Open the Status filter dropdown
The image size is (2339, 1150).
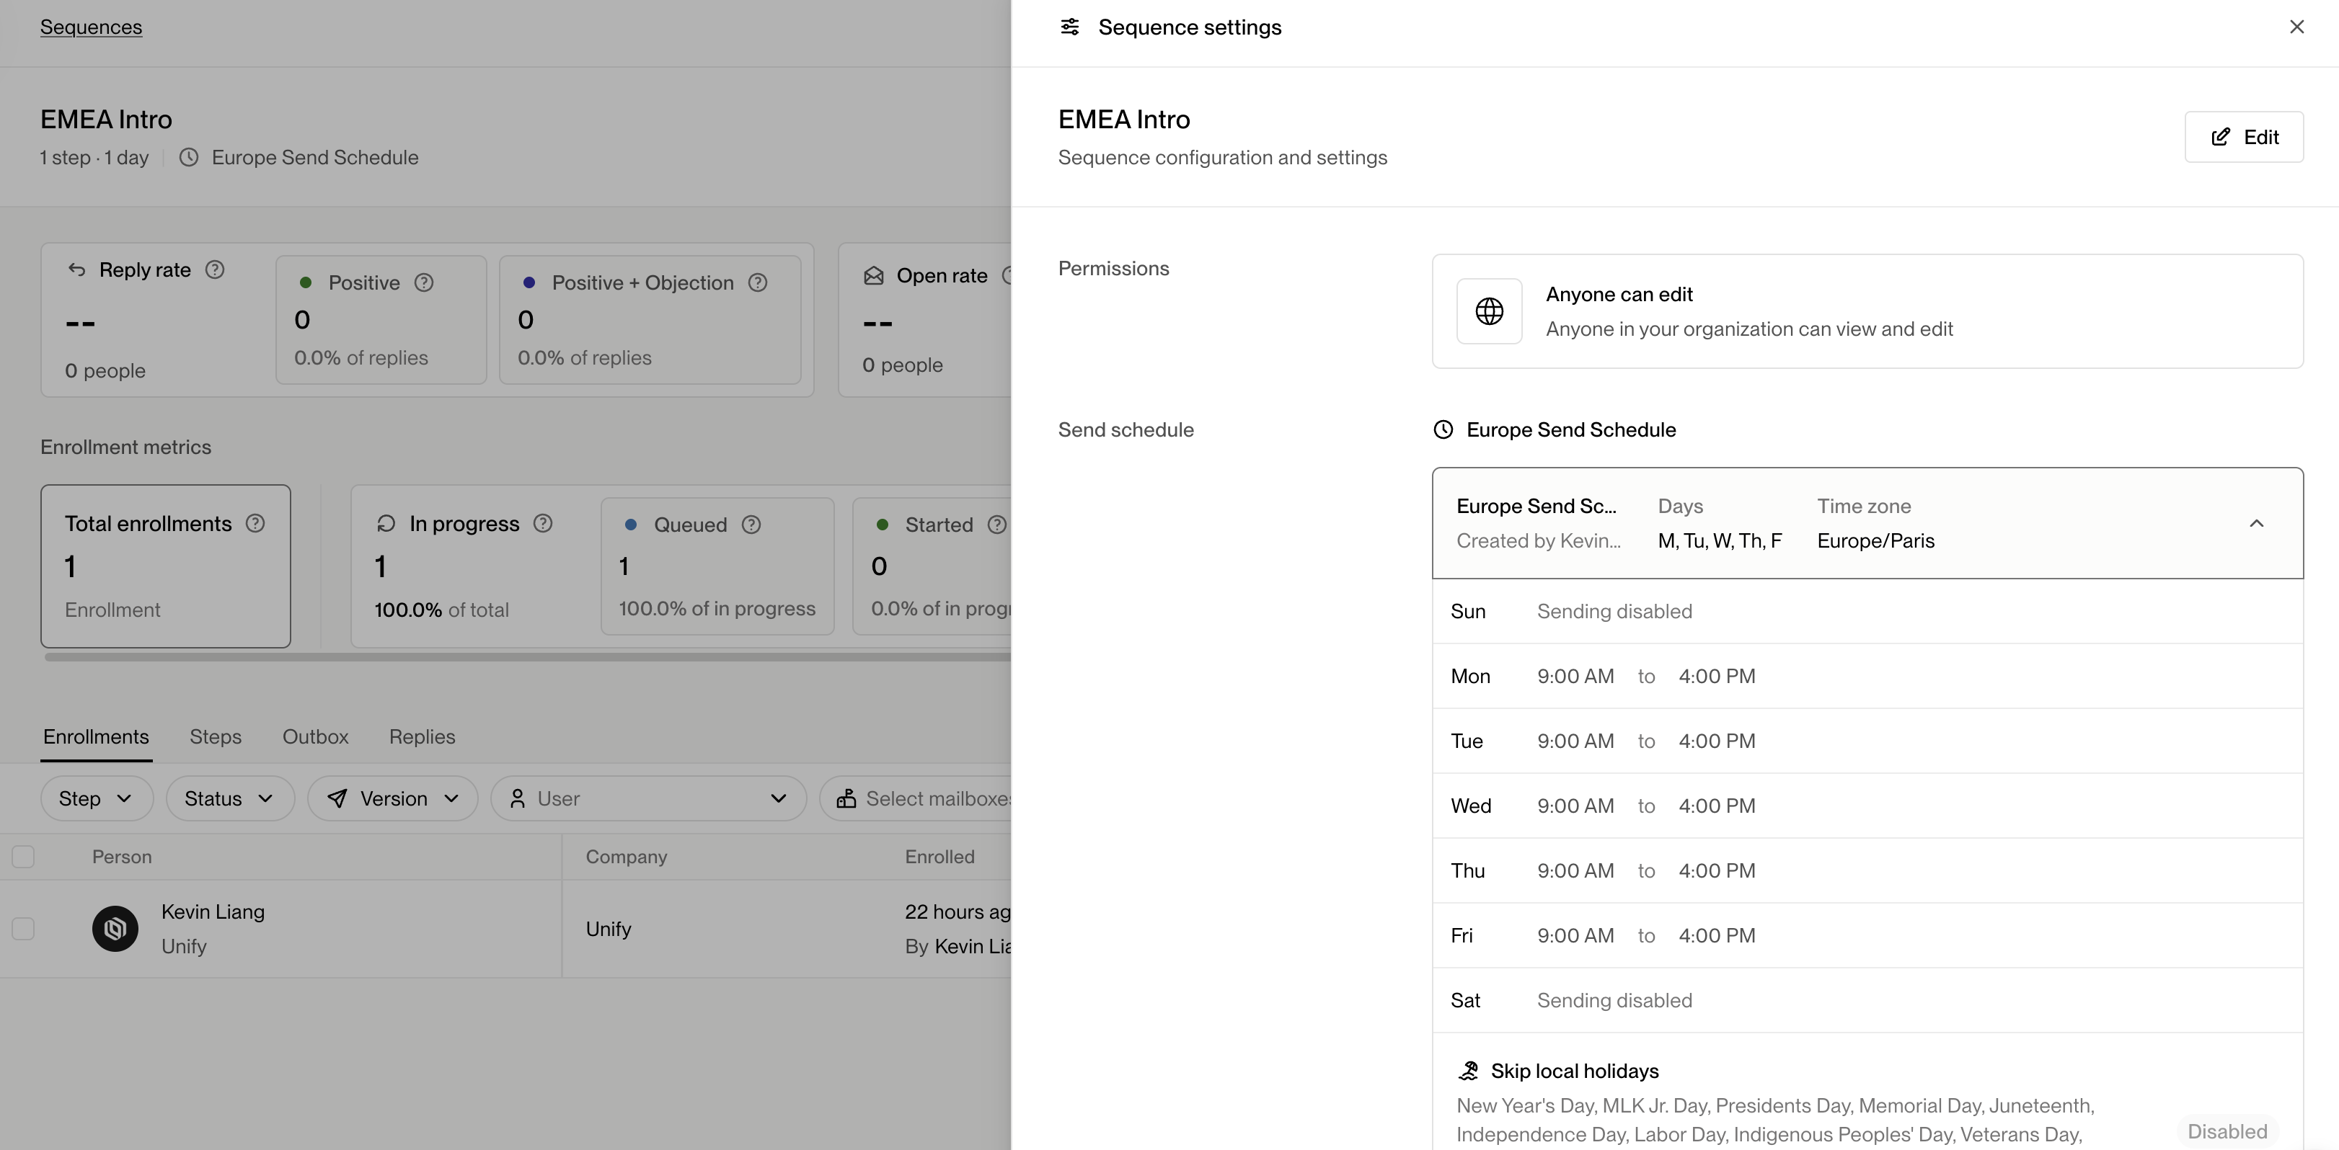[230, 798]
